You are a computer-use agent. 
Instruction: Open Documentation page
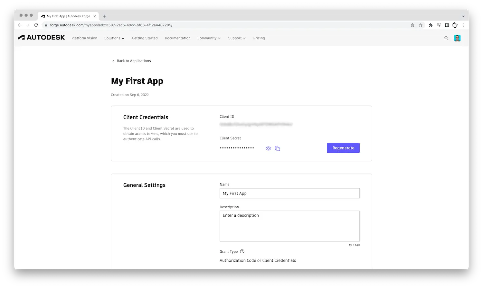coord(177,38)
